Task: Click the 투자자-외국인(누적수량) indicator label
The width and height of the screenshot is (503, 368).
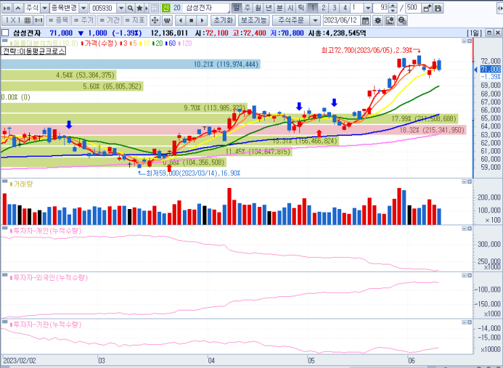Action: pyautogui.click(x=50, y=277)
